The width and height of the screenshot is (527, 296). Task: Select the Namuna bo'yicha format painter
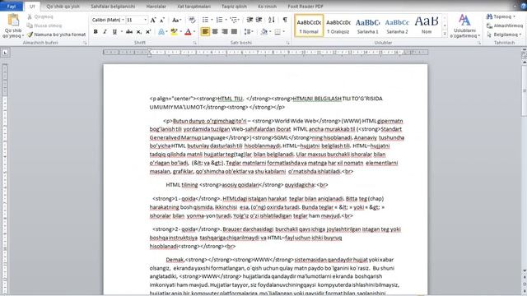[56, 35]
